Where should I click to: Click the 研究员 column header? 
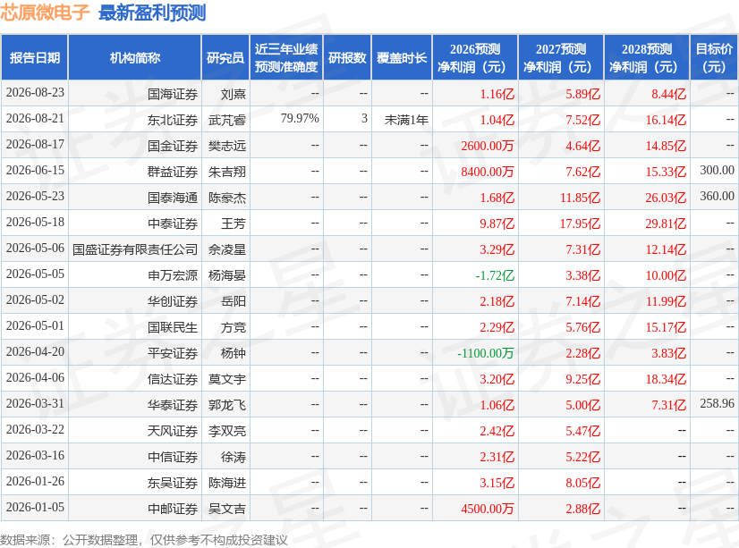click(225, 58)
